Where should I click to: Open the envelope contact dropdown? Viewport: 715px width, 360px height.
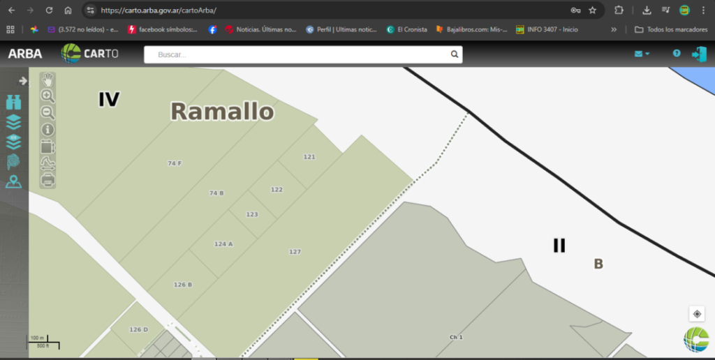click(641, 54)
